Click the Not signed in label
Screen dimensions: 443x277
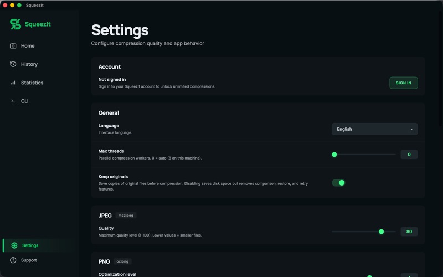pos(112,79)
